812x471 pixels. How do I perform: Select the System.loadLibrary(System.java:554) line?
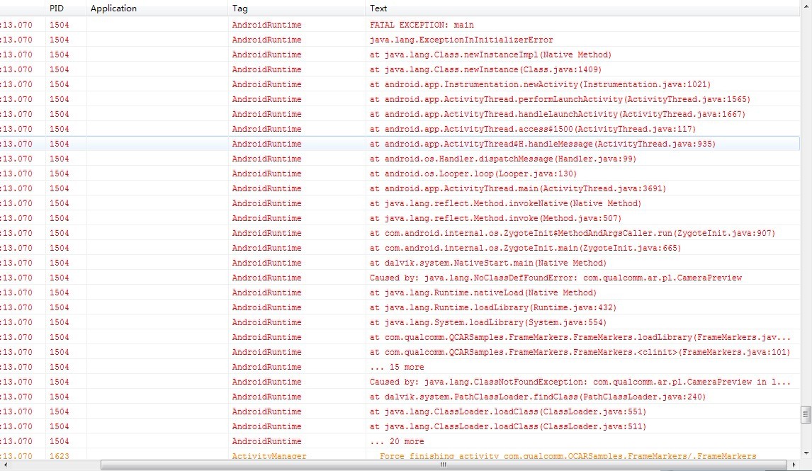pyautogui.click(x=400, y=322)
